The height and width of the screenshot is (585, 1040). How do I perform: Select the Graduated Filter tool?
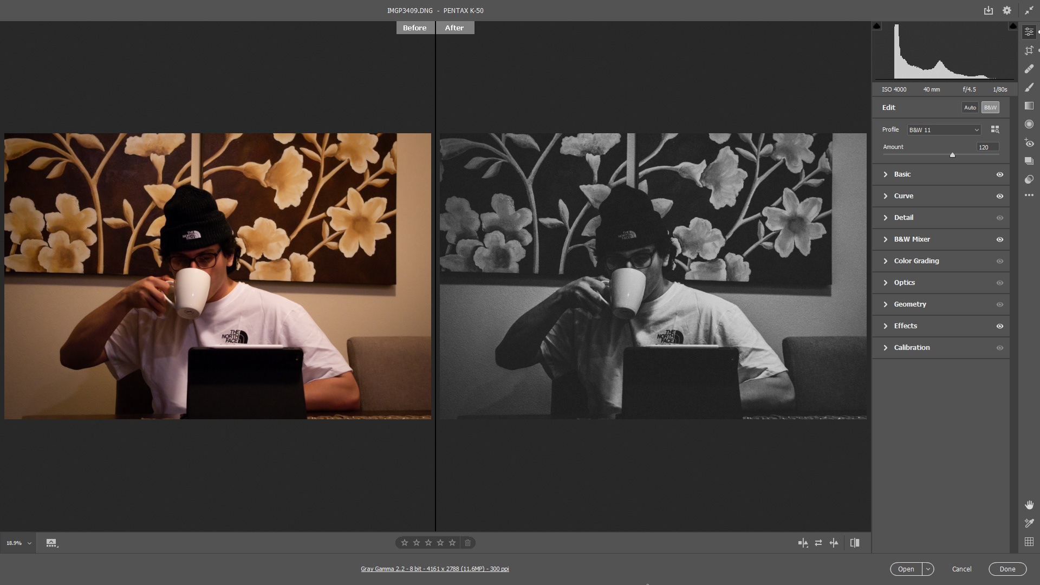[1029, 106]
